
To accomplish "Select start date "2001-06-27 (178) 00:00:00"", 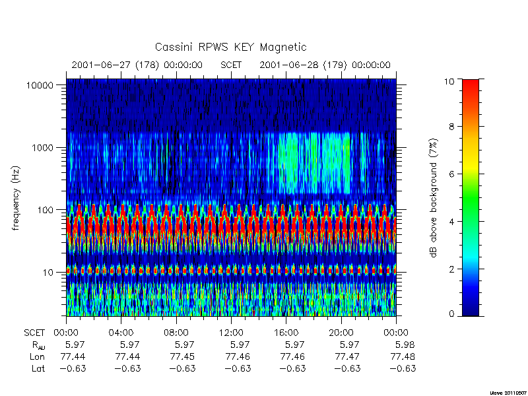I will coord(137,65).
